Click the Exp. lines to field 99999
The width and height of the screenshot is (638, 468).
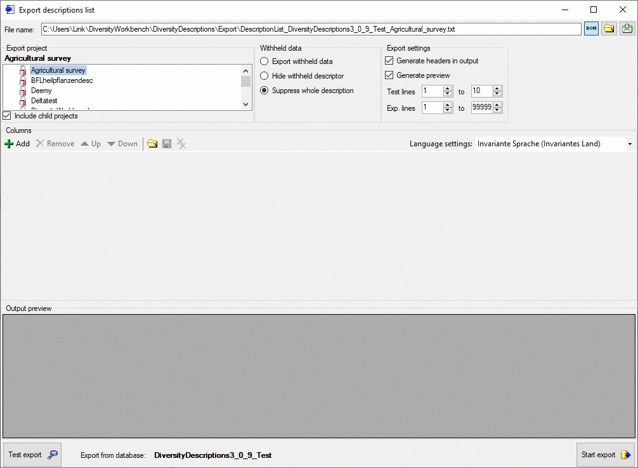click(482, 108)
